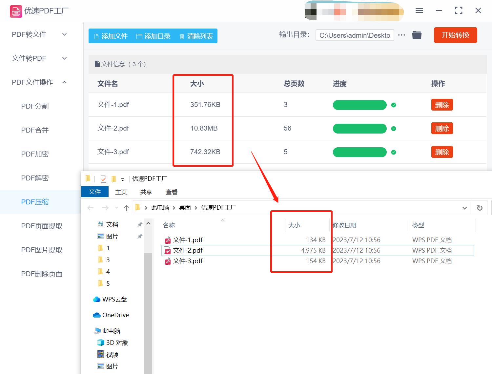Click the green completed checkmark for 文件-1.pdf
The height and width of the screenshot is (374, 492).
coord(393,105)
